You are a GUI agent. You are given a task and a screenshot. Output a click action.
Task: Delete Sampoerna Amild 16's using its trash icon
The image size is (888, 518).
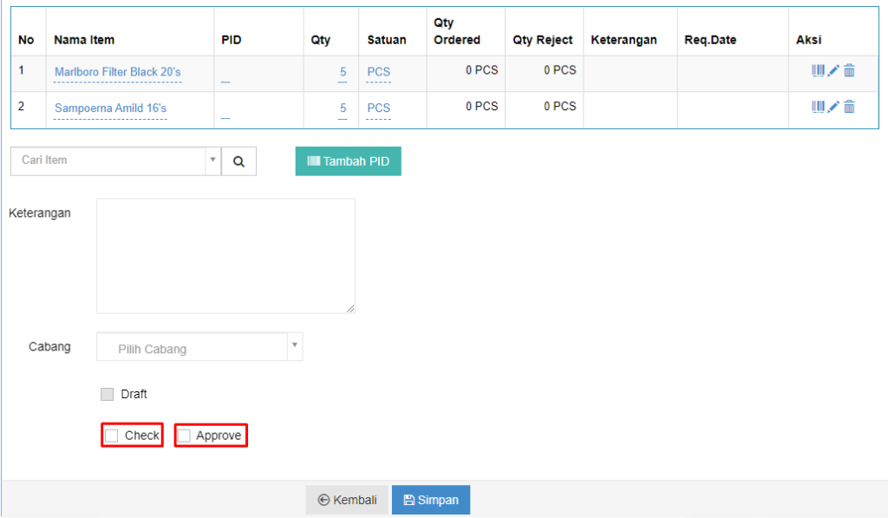pyautogui.click(x=848, y=107)
